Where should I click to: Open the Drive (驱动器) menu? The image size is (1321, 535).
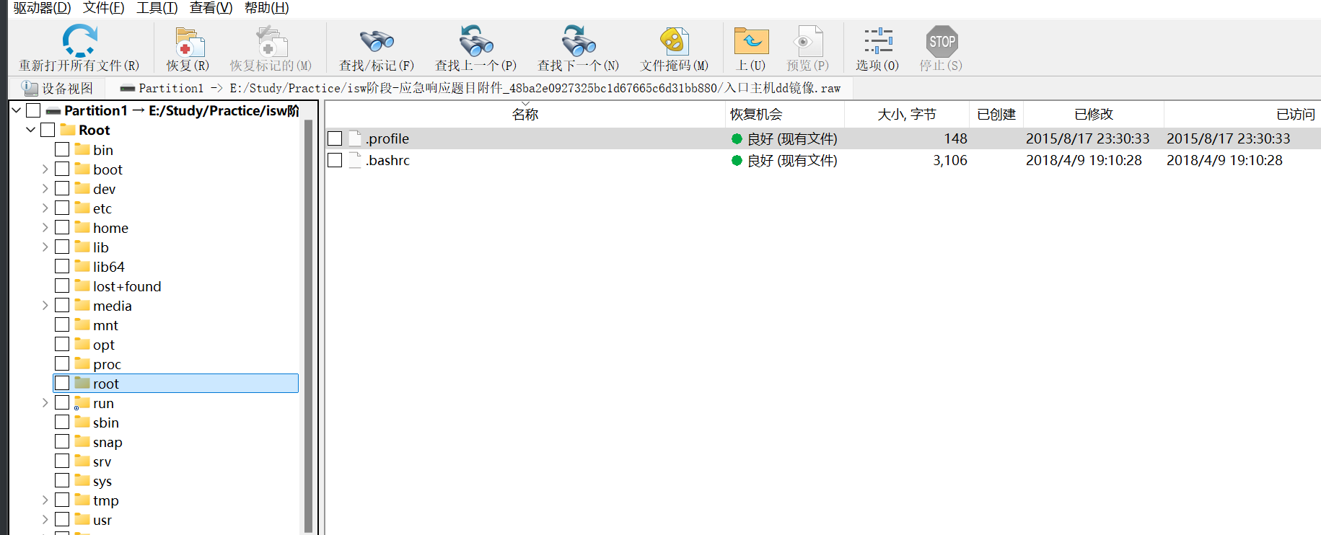[x=42, y=8]
